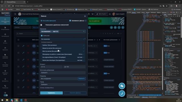Click the Как это работает button on banner
The height and width of the screenshot is (102, 182).
tap(94, 21)
